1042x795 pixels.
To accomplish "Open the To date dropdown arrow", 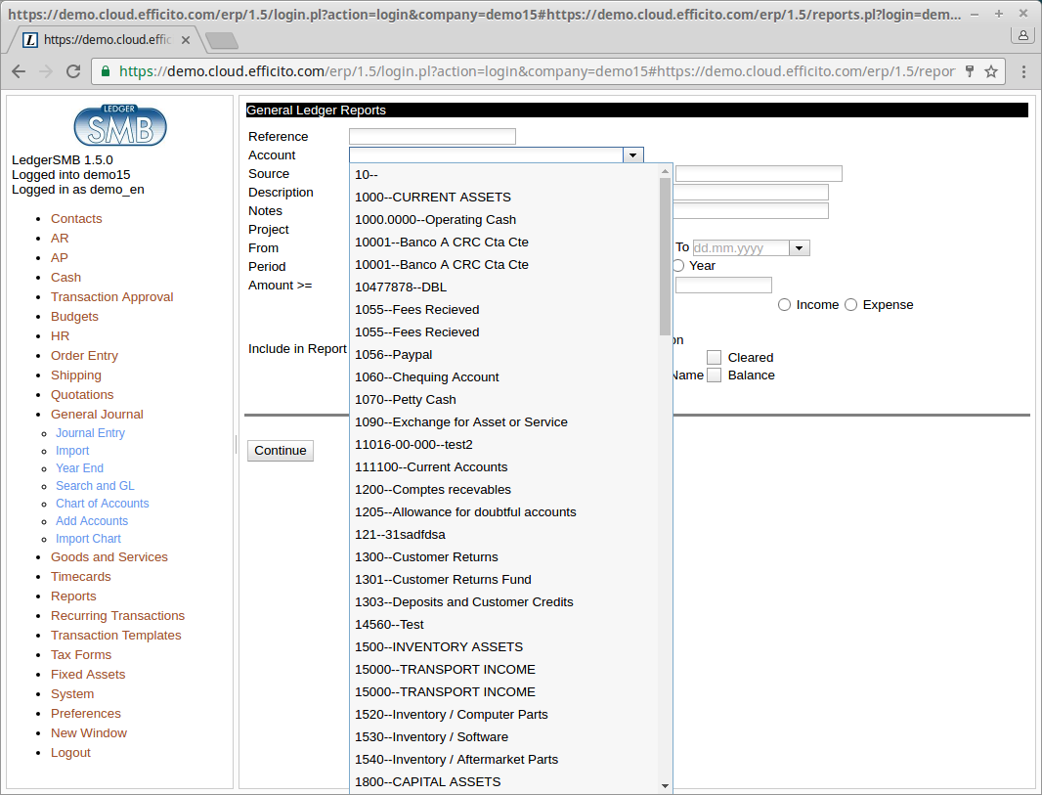I will [800, 248].
